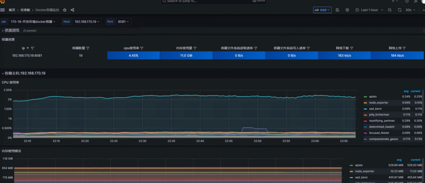Toggle mystifying_perlman series in CPU legend

[382, 121]
